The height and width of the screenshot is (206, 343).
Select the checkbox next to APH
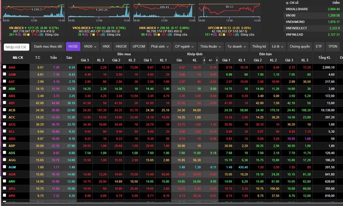click(x=4, y=195)
